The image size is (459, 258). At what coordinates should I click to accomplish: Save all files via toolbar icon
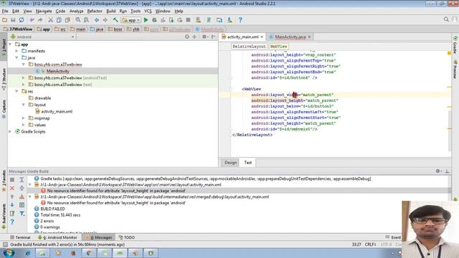13,20
